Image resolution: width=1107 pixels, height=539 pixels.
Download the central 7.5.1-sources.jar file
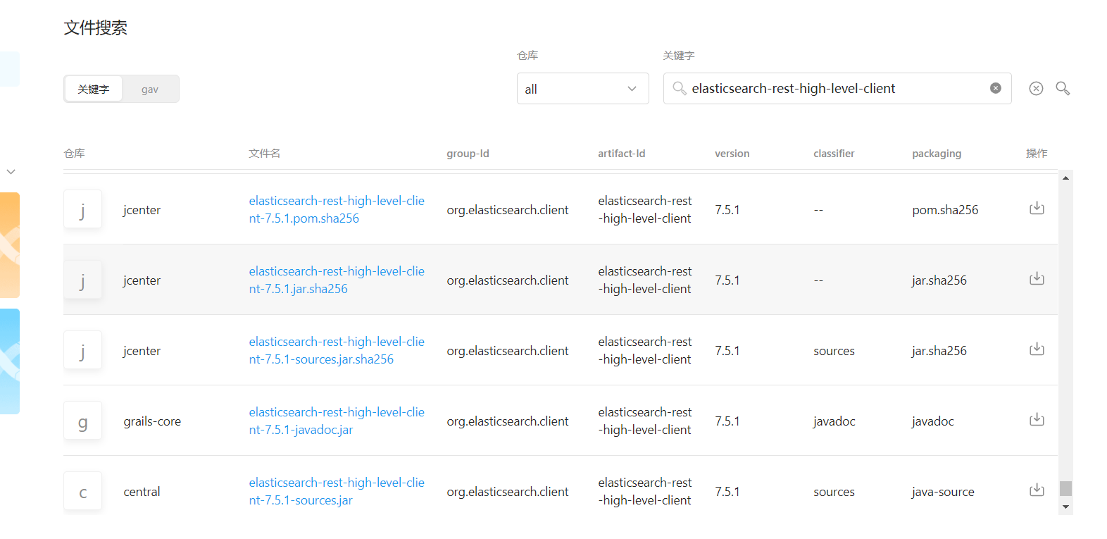(x=1037, y=490)
